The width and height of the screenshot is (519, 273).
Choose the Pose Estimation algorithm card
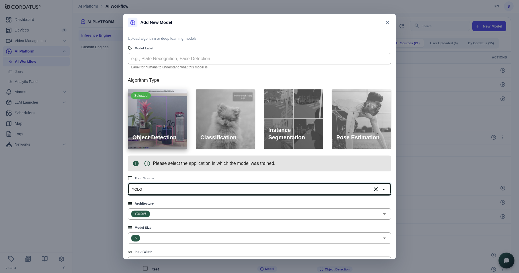[x=361, y=119]
